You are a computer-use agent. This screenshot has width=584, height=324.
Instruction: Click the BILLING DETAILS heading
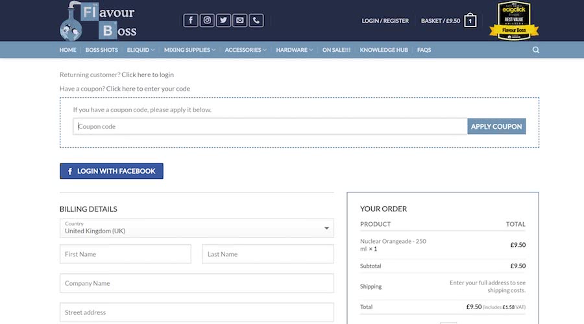click(88, 209)
